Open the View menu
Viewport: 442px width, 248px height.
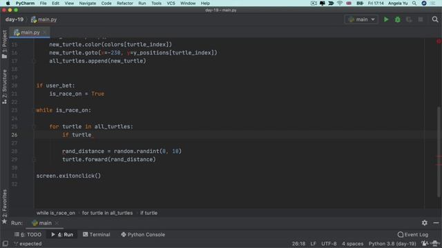click(x=69, y=3)
